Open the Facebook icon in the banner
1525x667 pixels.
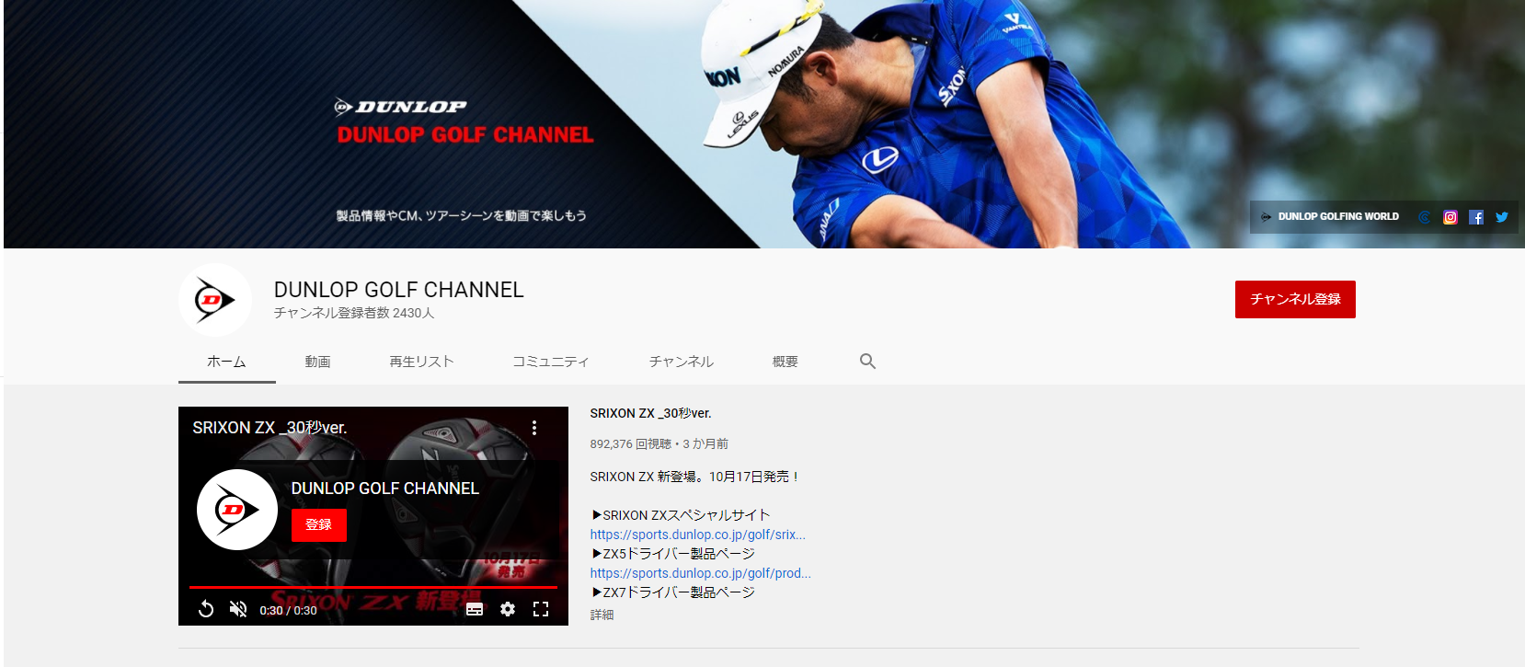1476,217
